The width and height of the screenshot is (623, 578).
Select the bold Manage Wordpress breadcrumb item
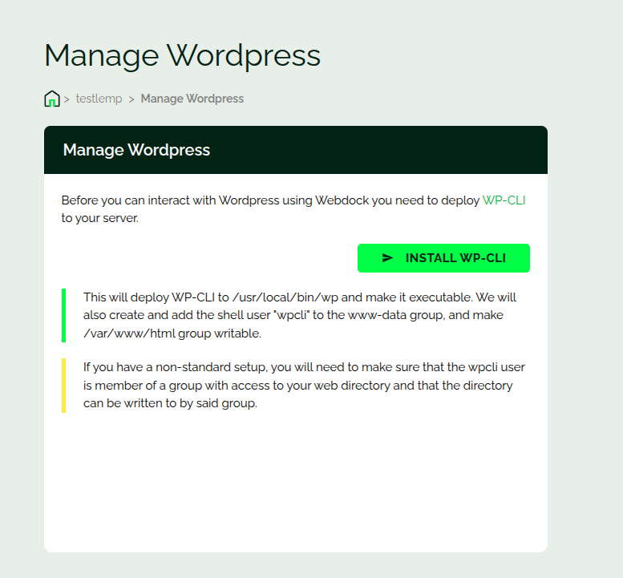coord(192,99)
